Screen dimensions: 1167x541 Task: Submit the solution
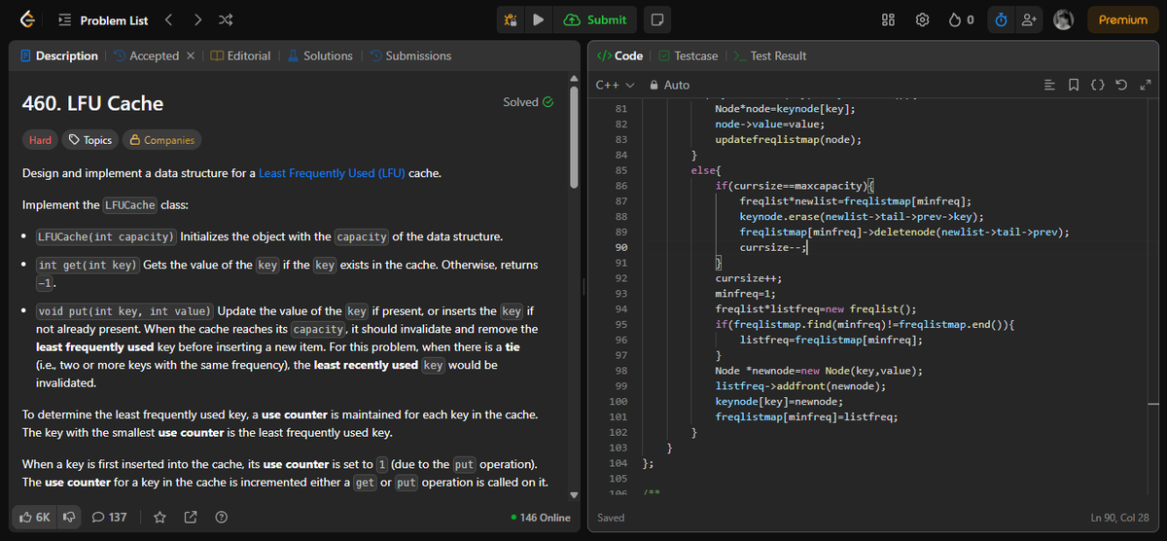point(595,19)
